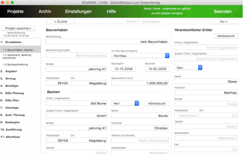Screen dimensions: 243x154
Task: Open the Archiv menu
Action: 45,12
